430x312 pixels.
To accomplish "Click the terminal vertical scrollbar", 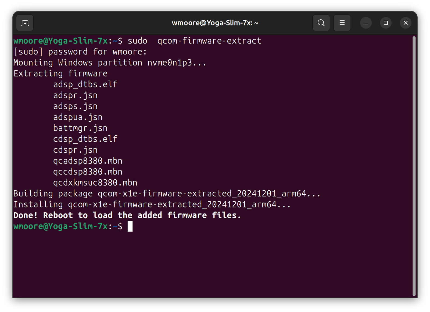I will tap(414, 166).
